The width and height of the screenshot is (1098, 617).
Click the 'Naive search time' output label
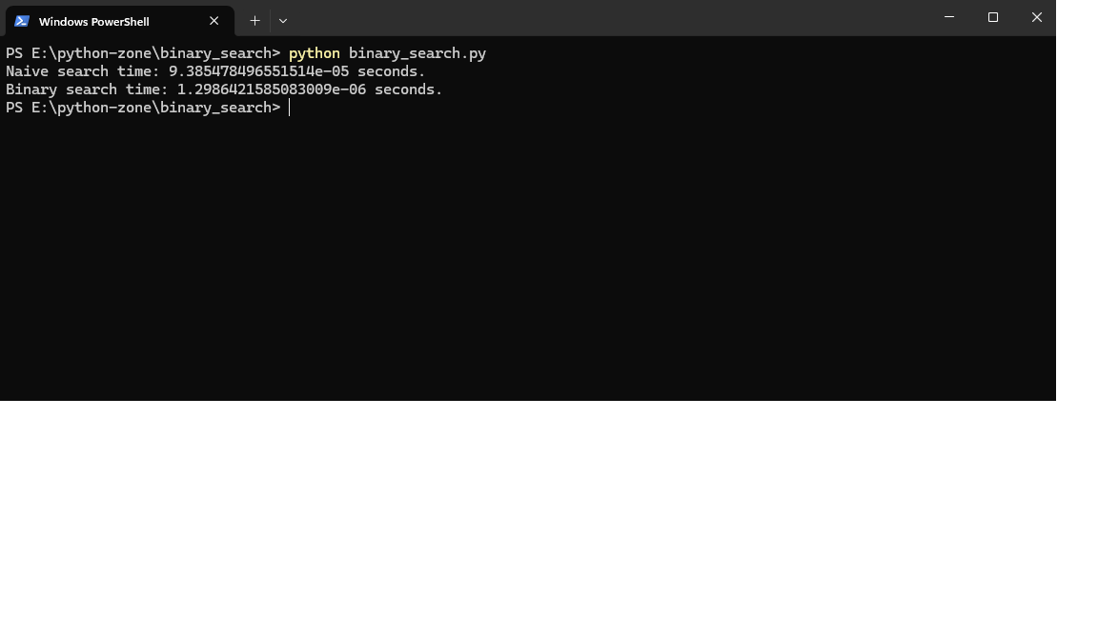click(x=82, y=71)
